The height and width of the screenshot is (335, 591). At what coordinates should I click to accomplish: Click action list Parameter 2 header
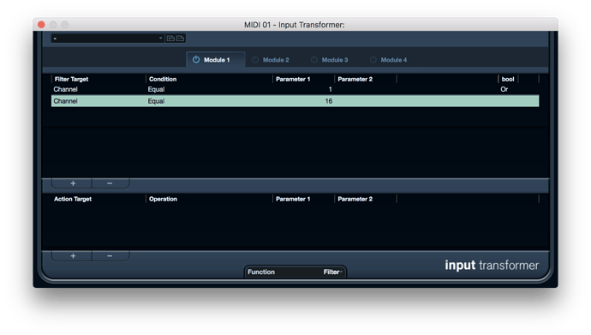point(355,199)
